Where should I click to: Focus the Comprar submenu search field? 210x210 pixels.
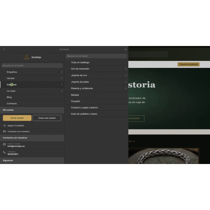(96, 56)
